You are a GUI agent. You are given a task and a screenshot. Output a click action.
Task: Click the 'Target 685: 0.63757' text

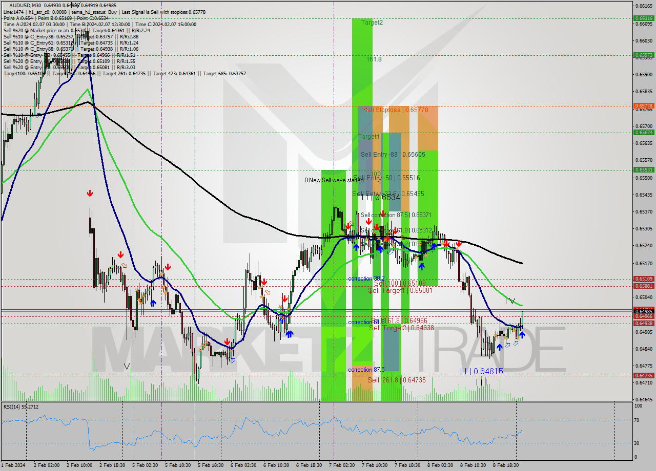point(224,73)
